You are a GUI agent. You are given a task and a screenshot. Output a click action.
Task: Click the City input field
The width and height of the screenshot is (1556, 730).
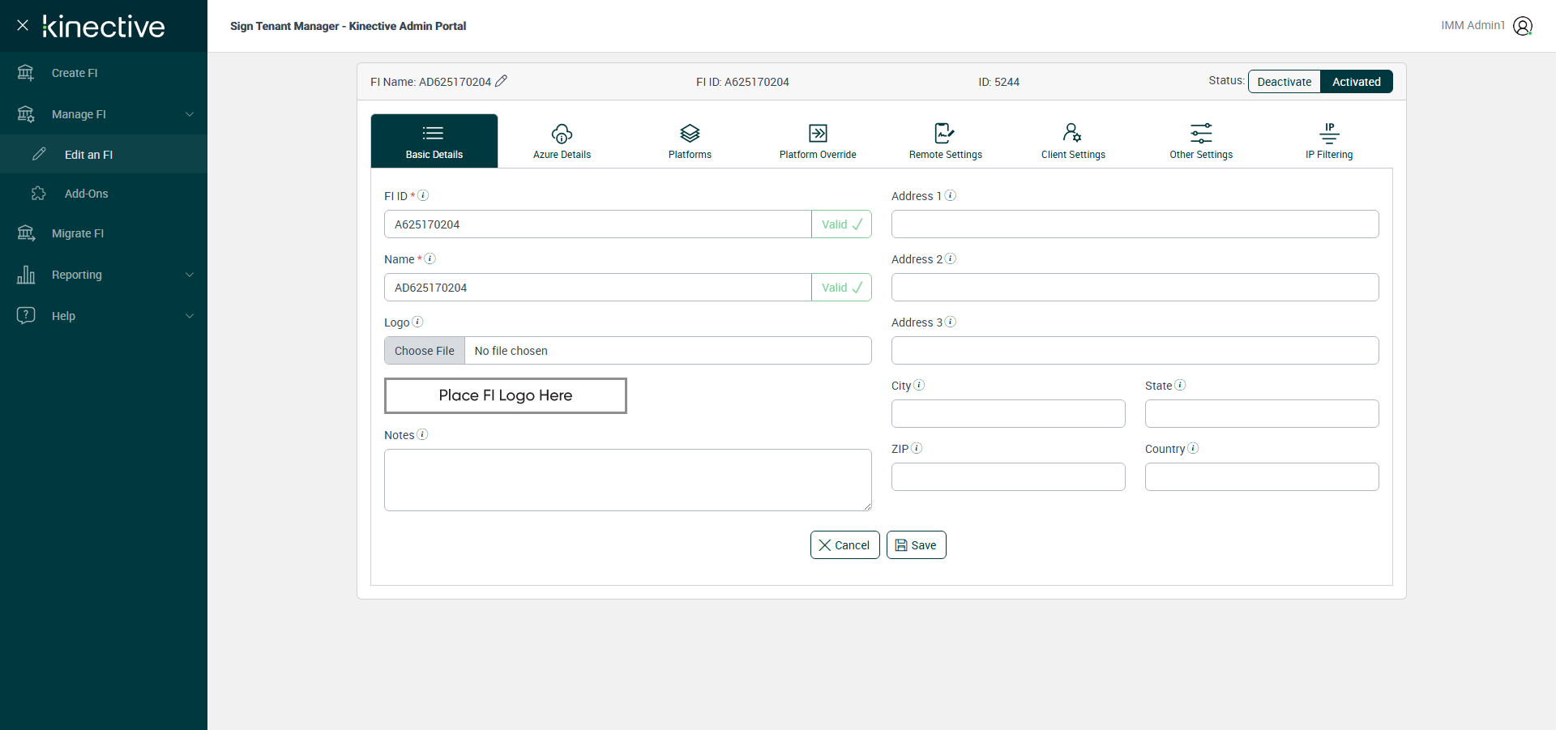[1008, 414]
